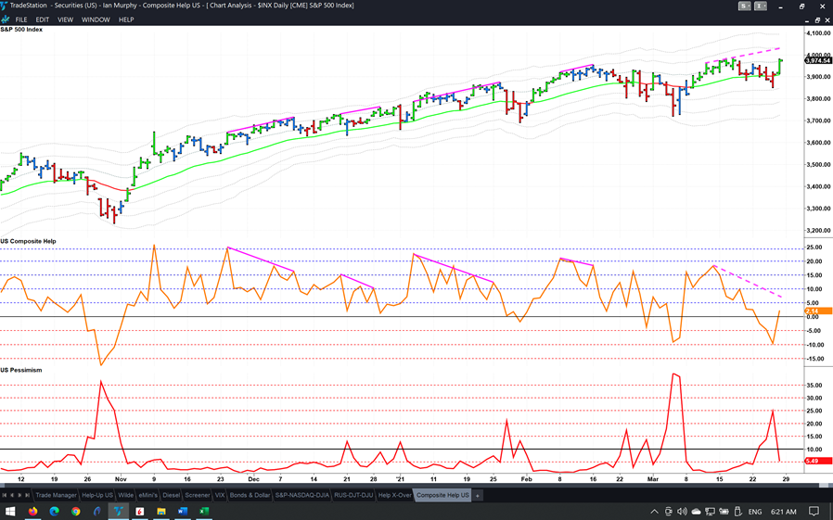Image resolution: width=833 pixels, height=520 pixels.
Task: Open the FILE menu
Action: tap(20, 19)
